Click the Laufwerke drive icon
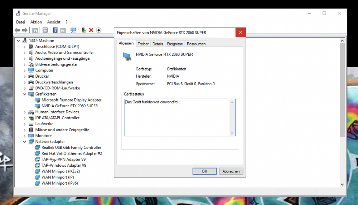Viewport: 358px width, 205px height. [31, 124]
